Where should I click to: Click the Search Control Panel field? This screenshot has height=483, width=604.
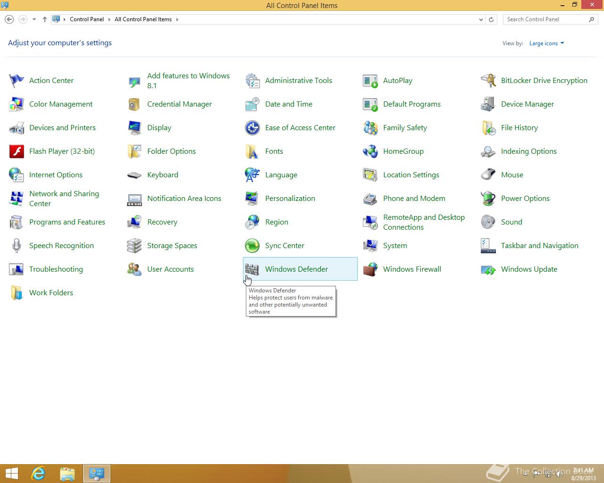551,19
